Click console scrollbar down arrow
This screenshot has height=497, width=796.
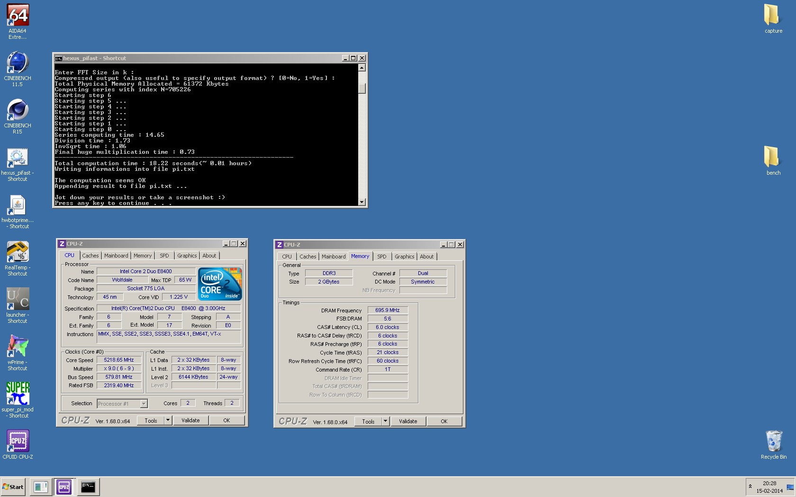tap(362, 202)
